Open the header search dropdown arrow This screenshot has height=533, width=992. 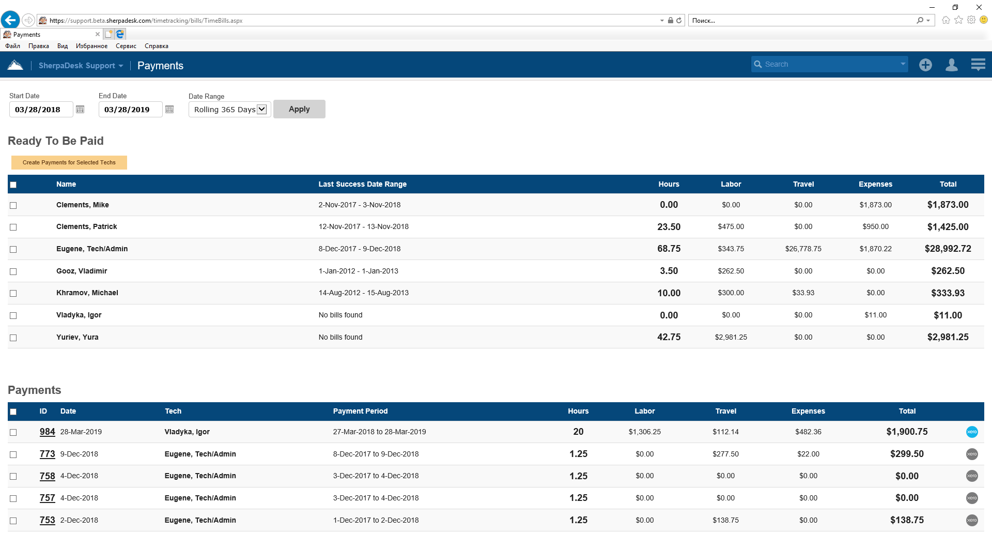[903, 64]
